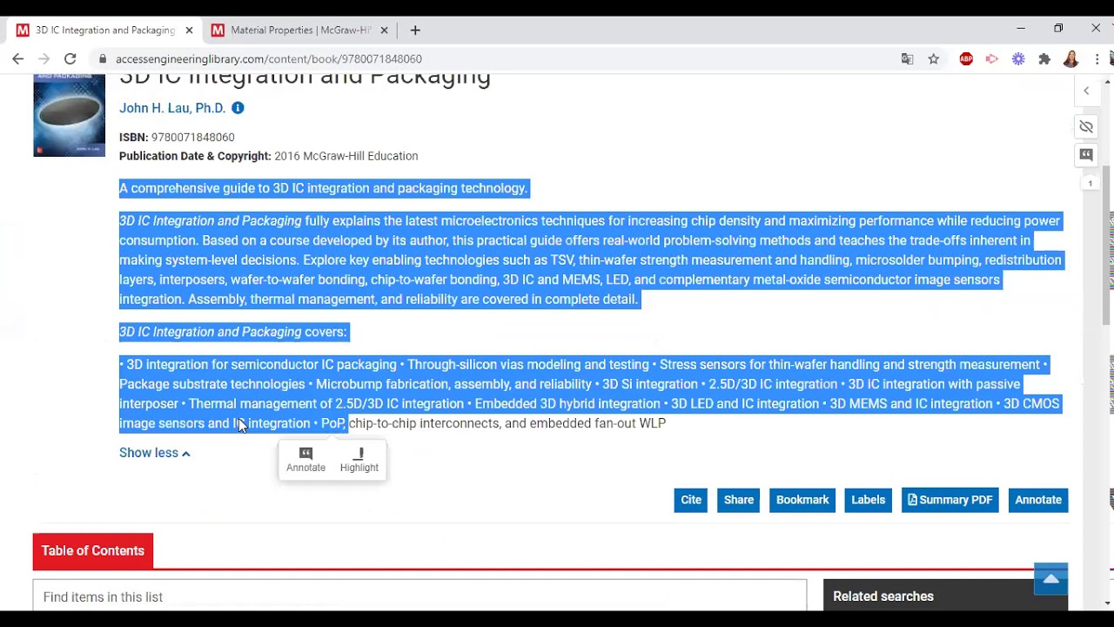
Task: Download the Summary PDF
Action: 950,500
